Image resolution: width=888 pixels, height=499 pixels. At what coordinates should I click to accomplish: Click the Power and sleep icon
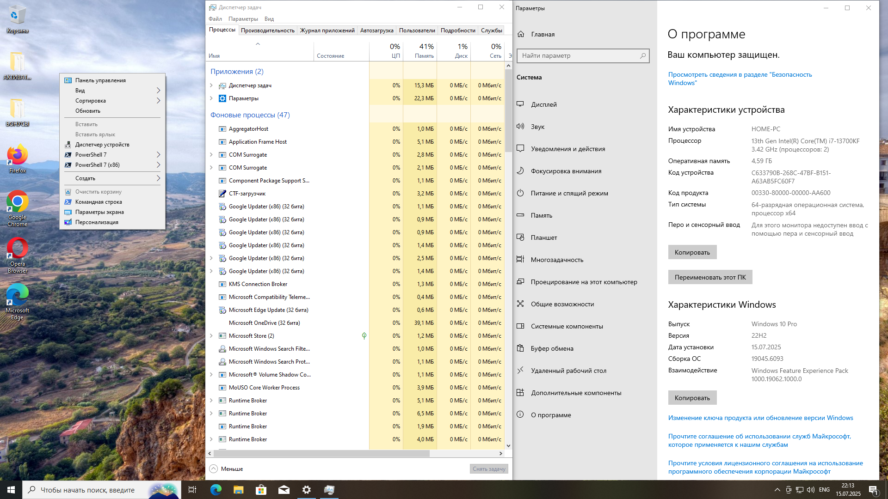[x=520, y=193]
